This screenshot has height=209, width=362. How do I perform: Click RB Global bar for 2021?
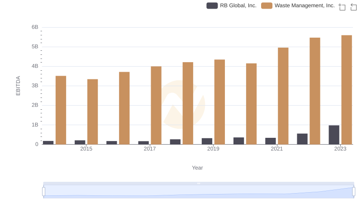click(x=270, y=141)
